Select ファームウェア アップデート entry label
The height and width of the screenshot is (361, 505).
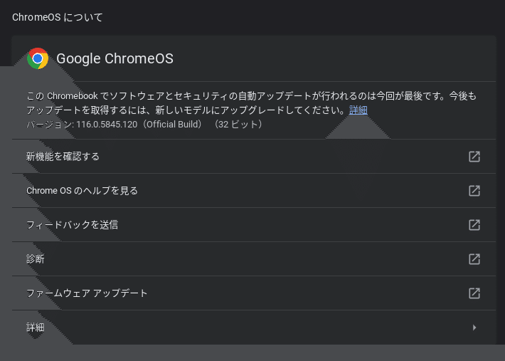coord(87,293)
